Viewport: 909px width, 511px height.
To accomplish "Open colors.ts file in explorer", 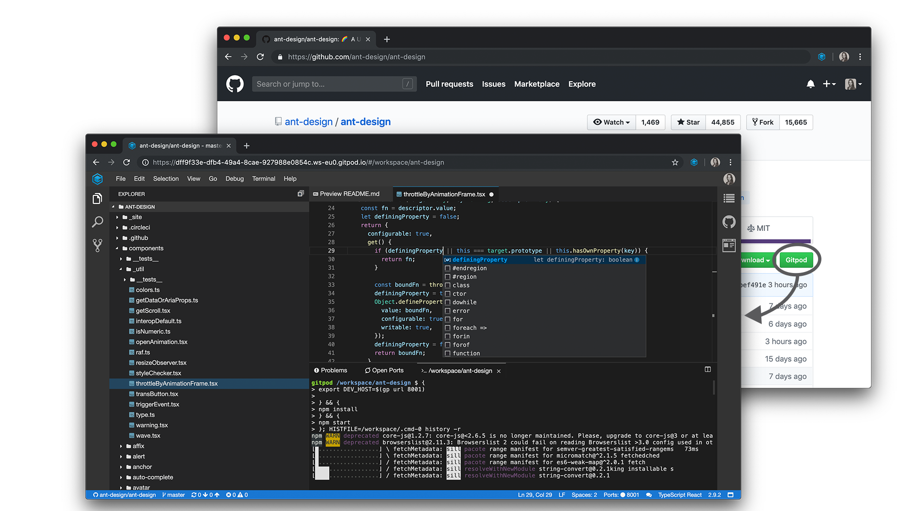I will pyautogui.click(x=148, y=290).
